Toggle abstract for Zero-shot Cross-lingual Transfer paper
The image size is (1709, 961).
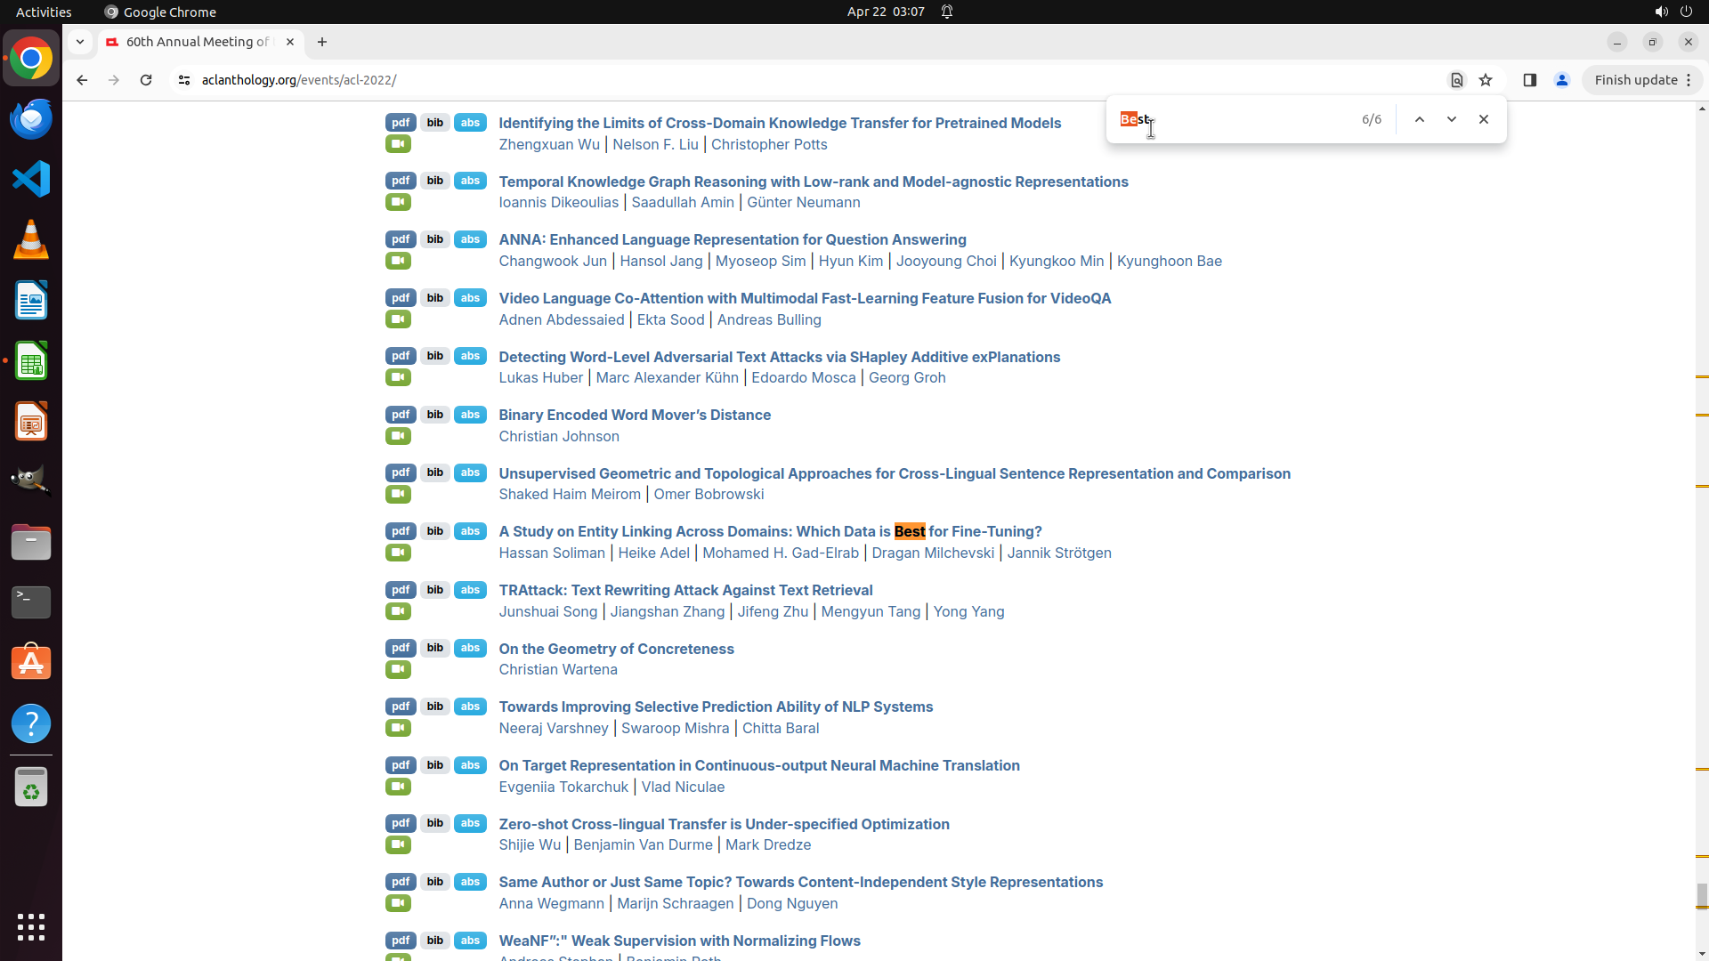coord(470,823)
